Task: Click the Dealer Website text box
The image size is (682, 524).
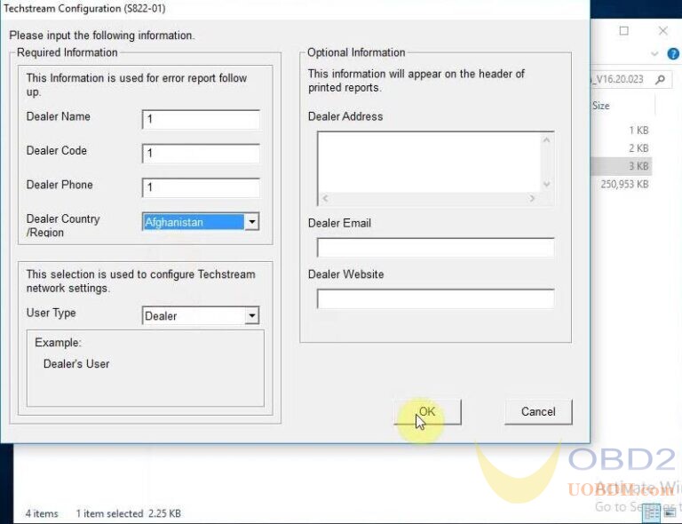Action: click(x=435, y=299)
